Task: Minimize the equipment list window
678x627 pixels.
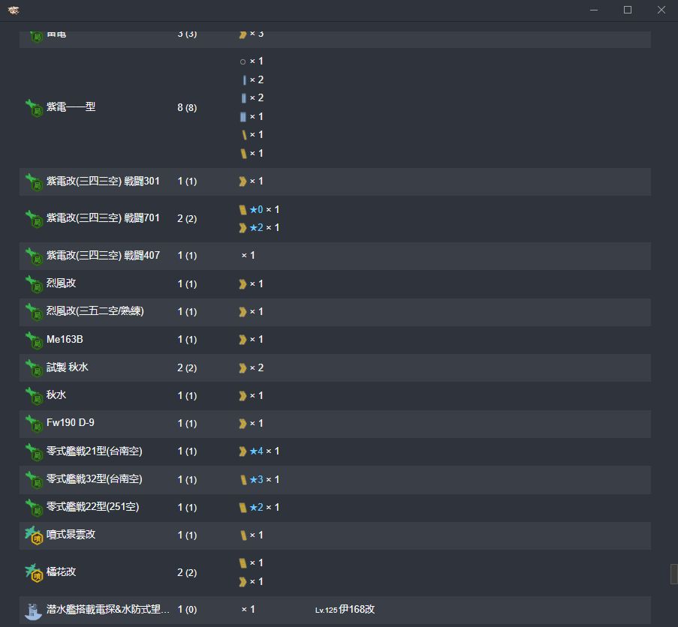Action: tap(594, 10)
